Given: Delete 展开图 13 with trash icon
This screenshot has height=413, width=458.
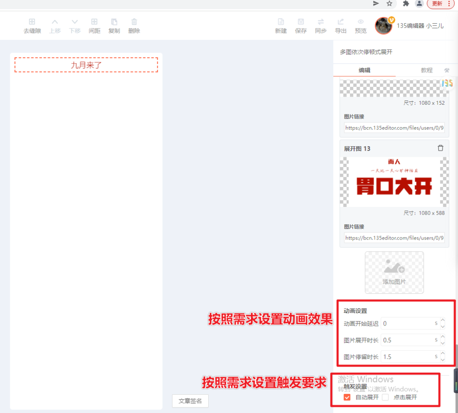Looking at the screenshot, I should pyautogui.click(x=441, y=148).
